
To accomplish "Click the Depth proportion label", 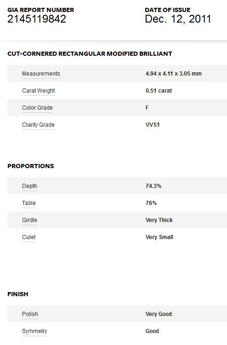I will (x=29, y=186).
